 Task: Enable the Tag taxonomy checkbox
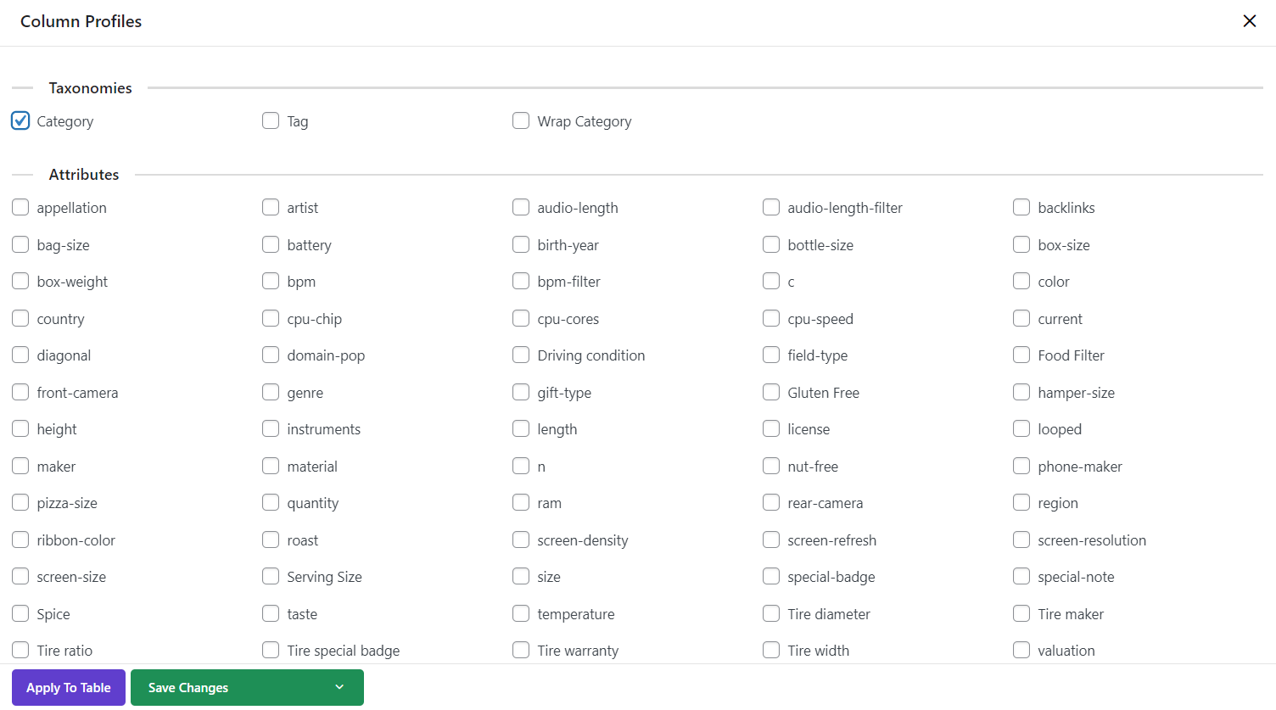(271, 120)
